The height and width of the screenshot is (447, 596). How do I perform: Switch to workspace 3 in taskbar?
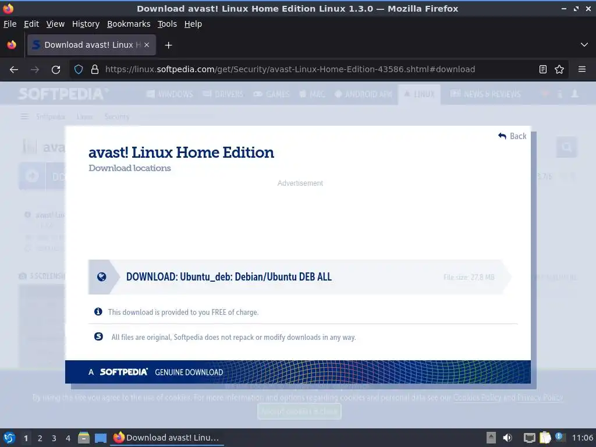pos(54,438)
